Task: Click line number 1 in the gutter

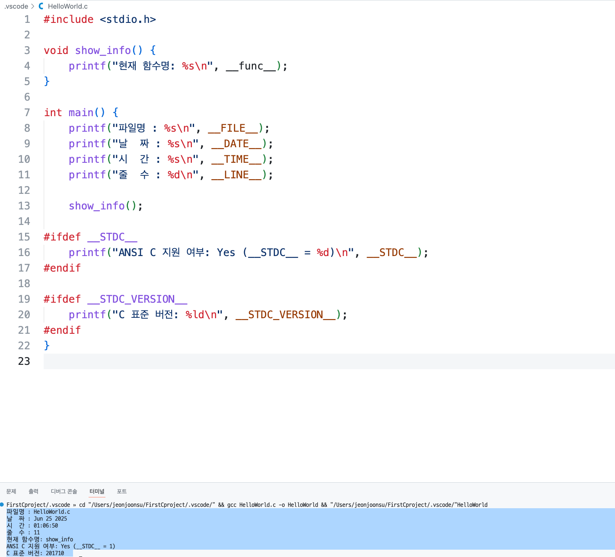Action: click(x=27, y=19)
